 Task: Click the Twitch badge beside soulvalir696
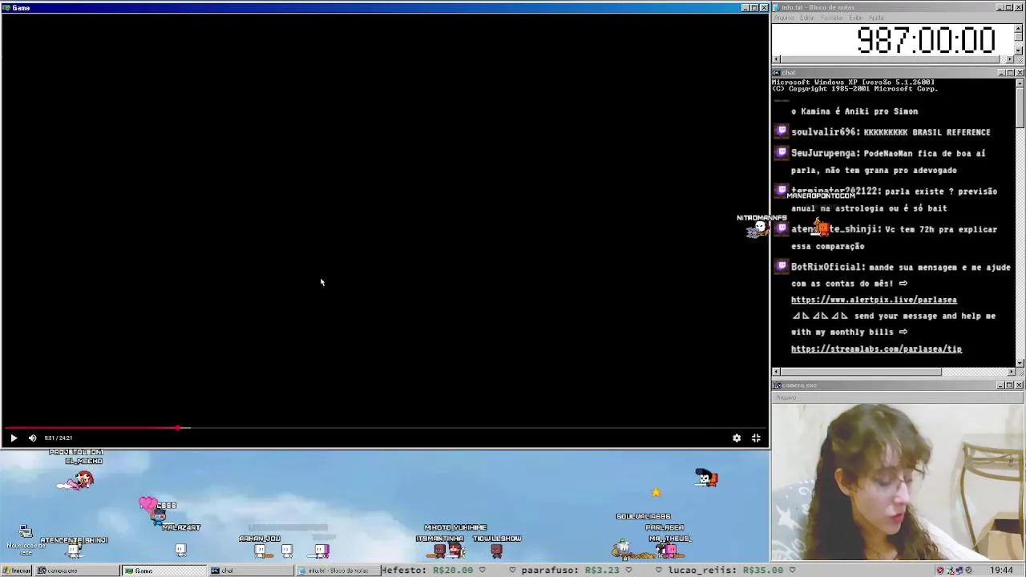pyautogui.click(x=782, y=131)
